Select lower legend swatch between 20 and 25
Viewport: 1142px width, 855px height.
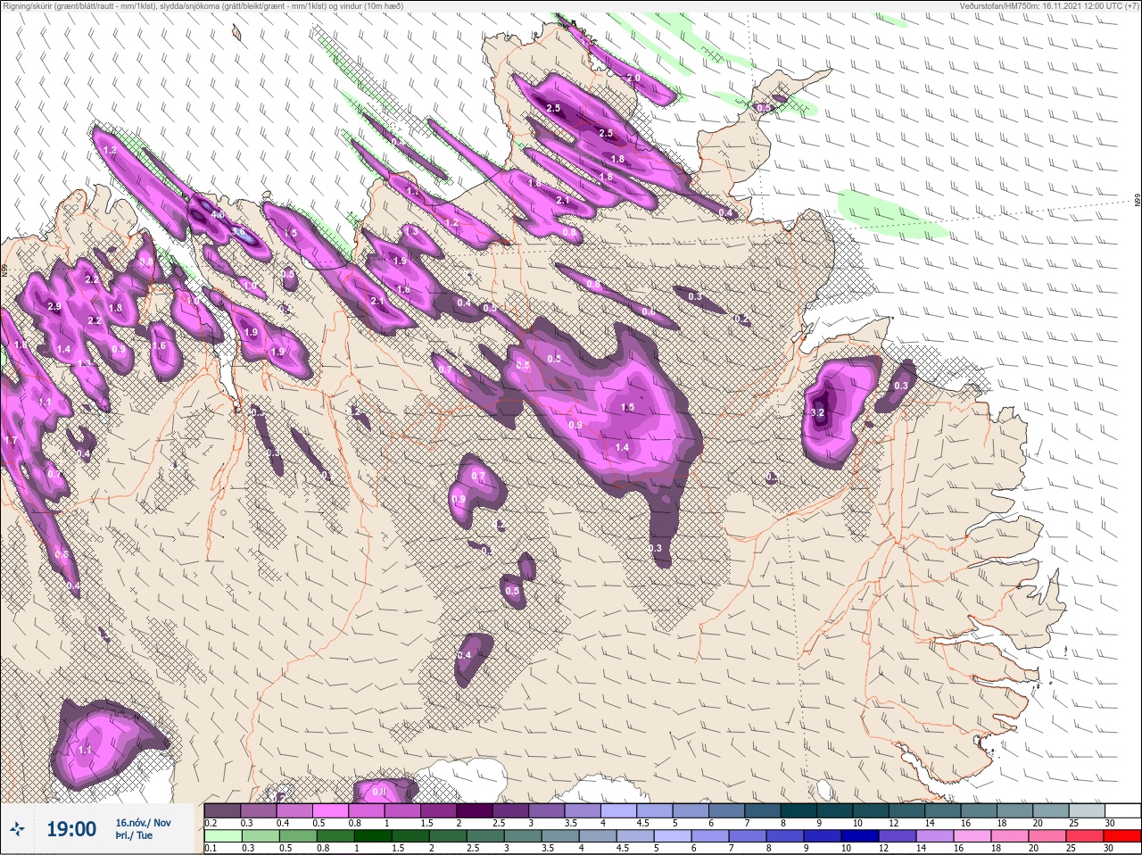click(x=1049, y=836)
